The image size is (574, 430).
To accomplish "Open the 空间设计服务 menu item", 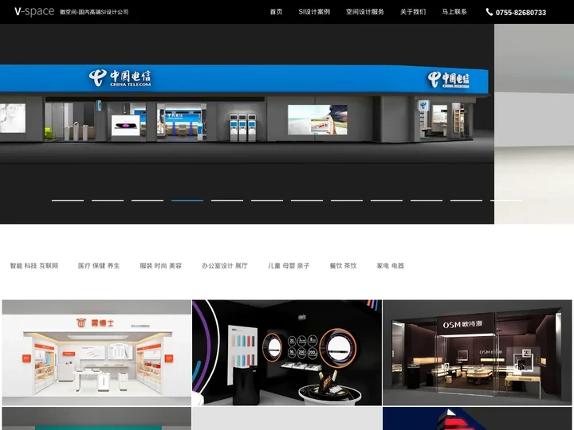I will 365,12.
